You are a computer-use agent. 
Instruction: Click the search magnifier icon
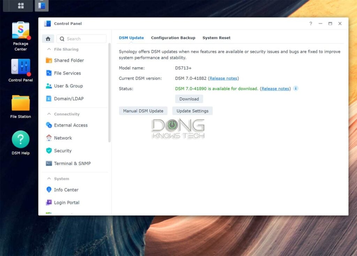click(62, 39)
